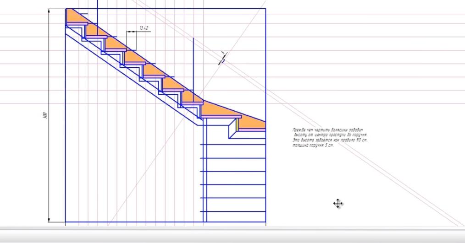The image size is (465, 243).
Task: Select the vertical 300 dimension text
Action: (45, 115)
